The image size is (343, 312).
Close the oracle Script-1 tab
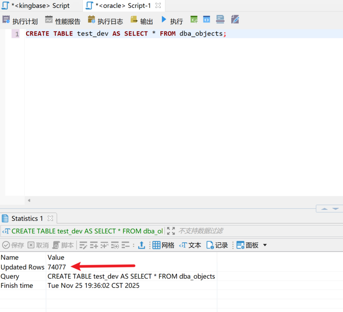(x=158, y=6)
